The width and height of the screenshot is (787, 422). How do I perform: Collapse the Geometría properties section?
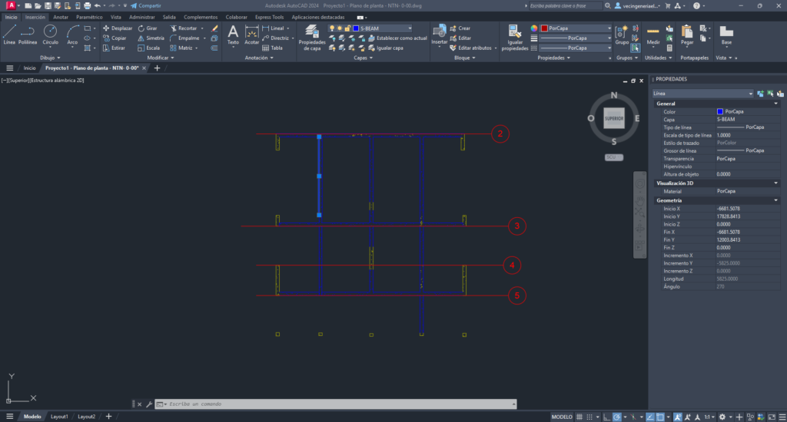775,200
